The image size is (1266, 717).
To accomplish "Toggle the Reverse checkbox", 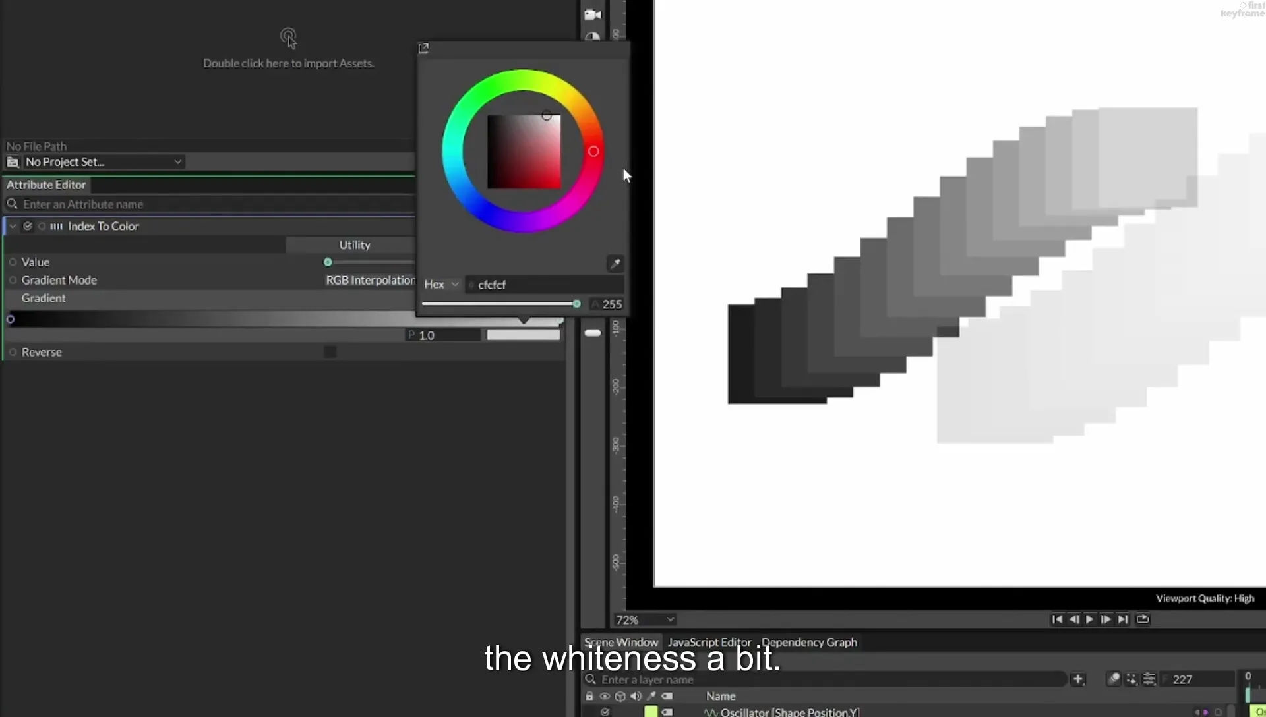I will (x=330, y=352).
